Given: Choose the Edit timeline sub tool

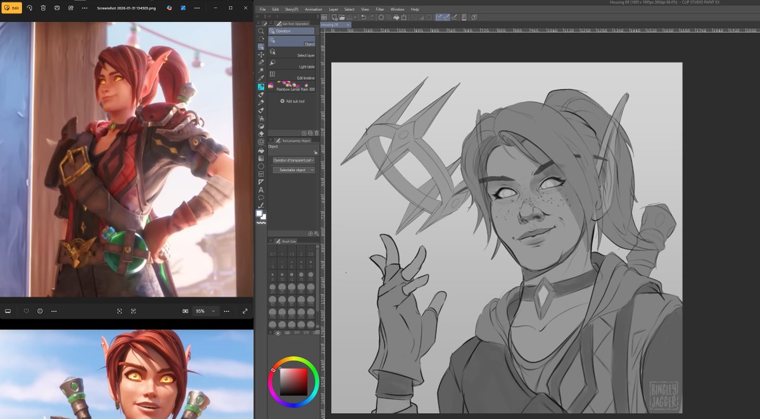Looking at the screenshot, I should pos(292,75).
